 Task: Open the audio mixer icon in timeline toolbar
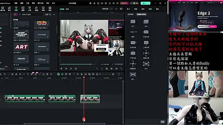(85, 74)
